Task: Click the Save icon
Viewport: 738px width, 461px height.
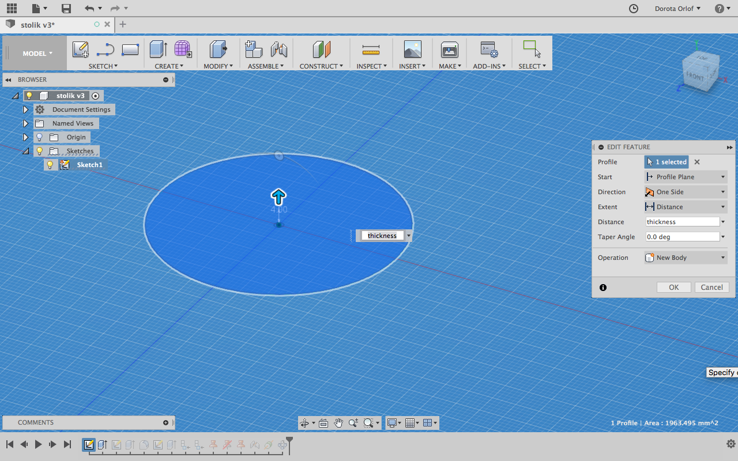Action: [66, 8]
